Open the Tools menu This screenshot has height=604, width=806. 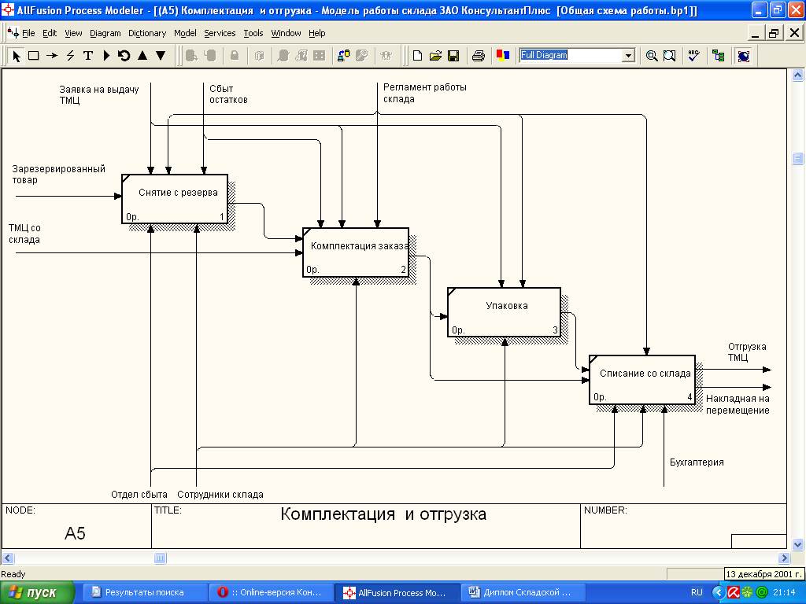click(x=253, y=33)
